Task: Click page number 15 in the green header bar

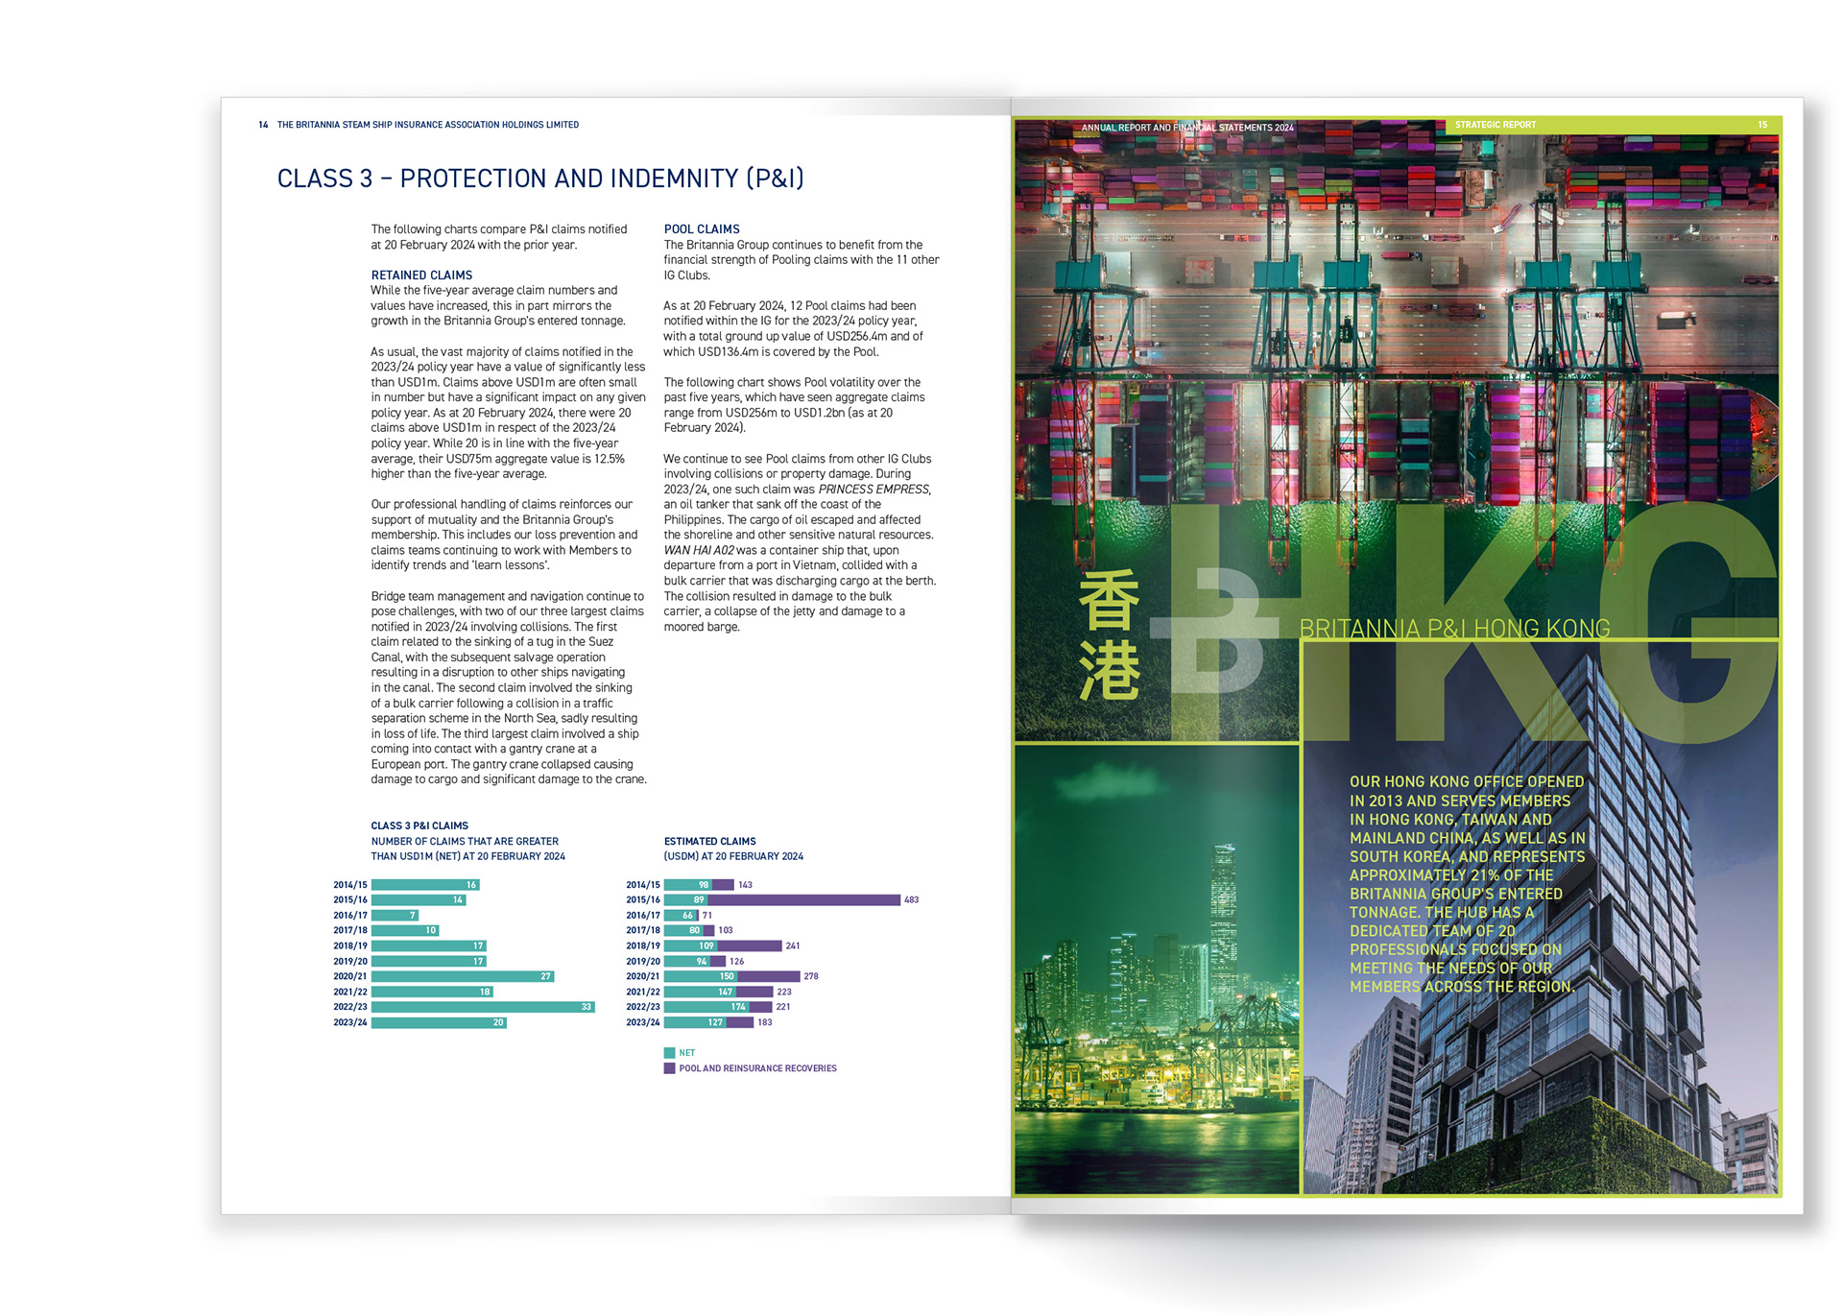Action: click(1762, 125)
